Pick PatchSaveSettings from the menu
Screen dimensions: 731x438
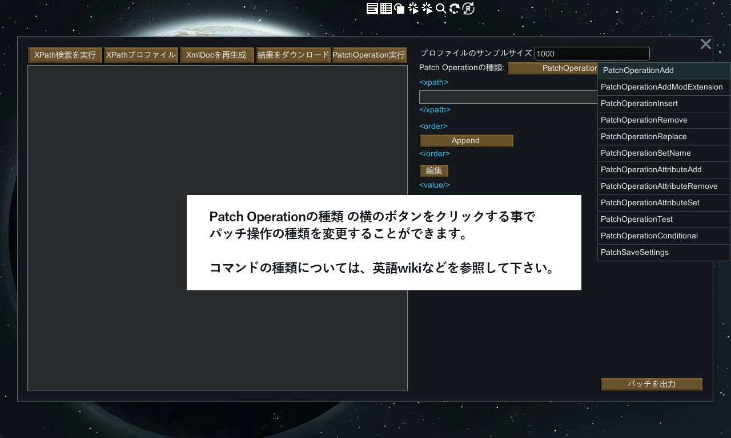coord(664,253)
